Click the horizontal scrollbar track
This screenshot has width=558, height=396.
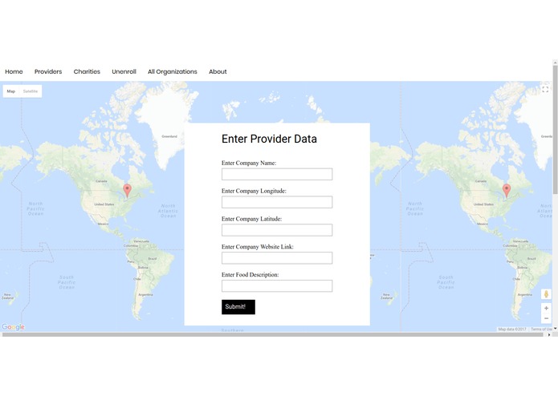click(x=273, y=334)
